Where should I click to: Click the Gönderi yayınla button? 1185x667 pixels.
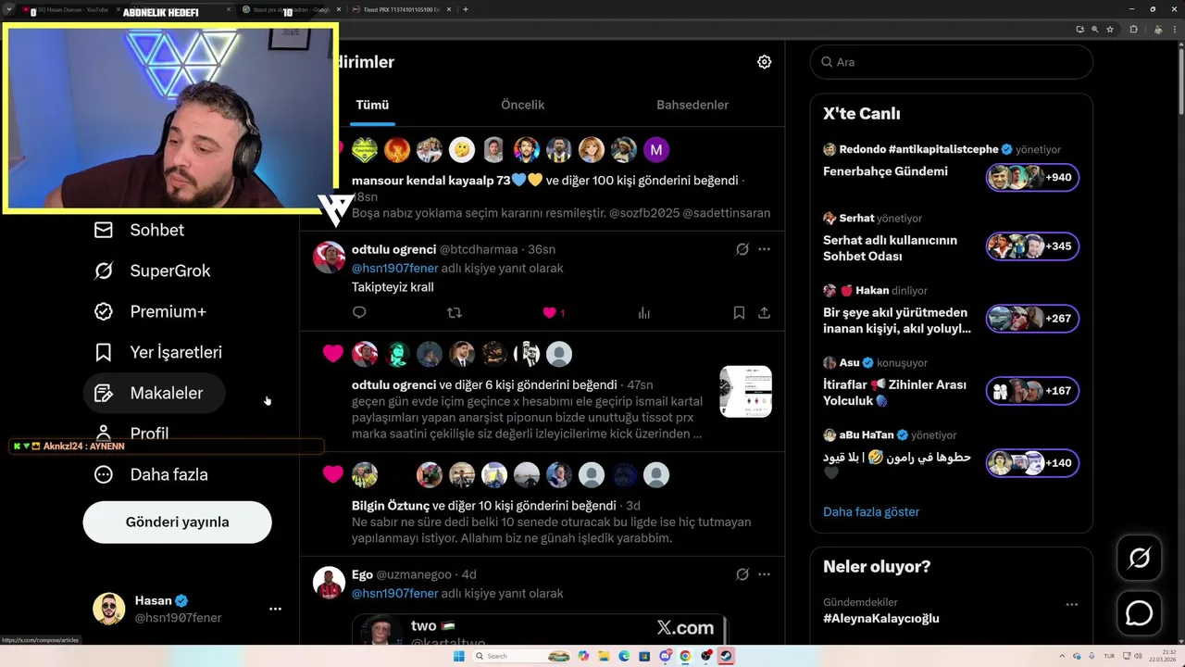pos(177,522)
